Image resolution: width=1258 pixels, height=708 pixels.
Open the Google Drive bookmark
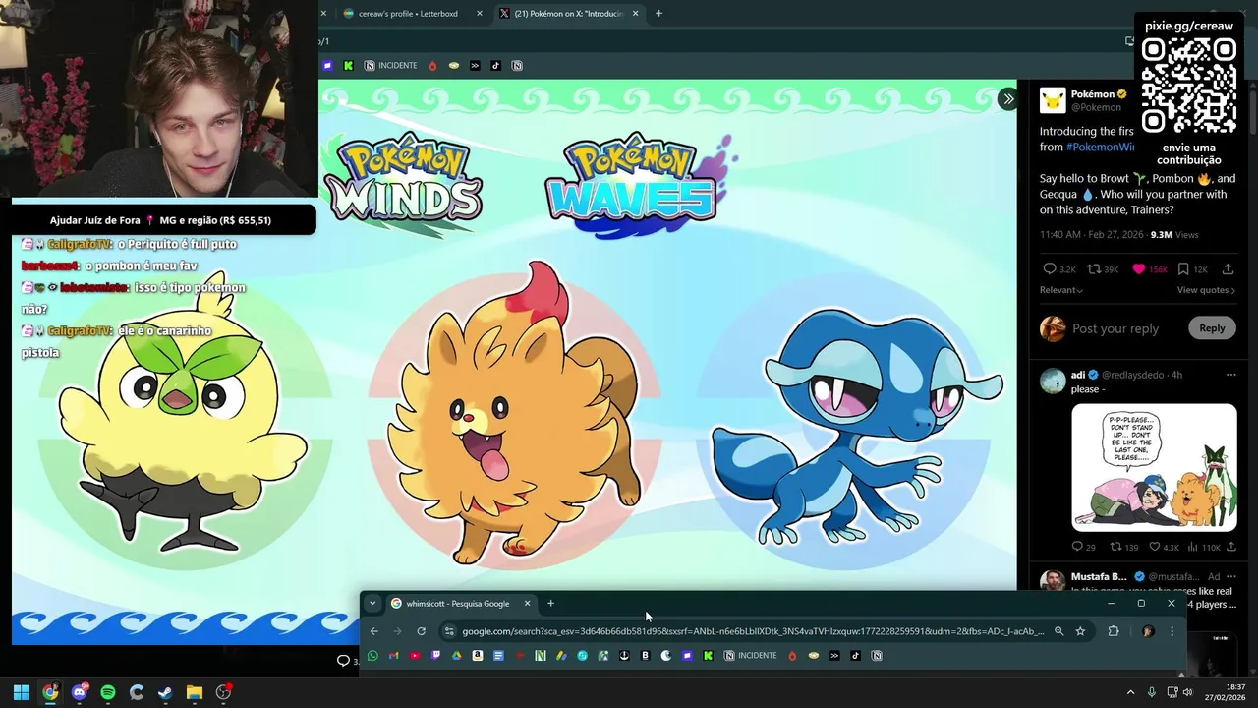(456, 656)
